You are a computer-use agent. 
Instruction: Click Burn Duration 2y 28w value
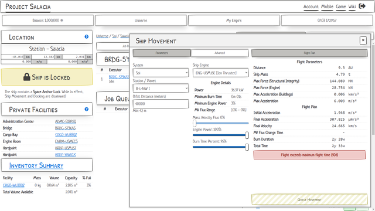338,139
